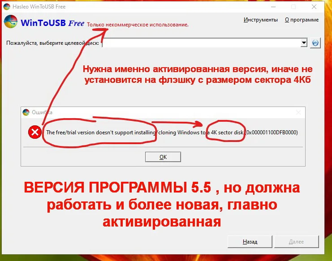The height and width of the screenshot is (261, 332).
Task: Click the WinToUSB logo in the header
Action: click(x=11, y=21)
